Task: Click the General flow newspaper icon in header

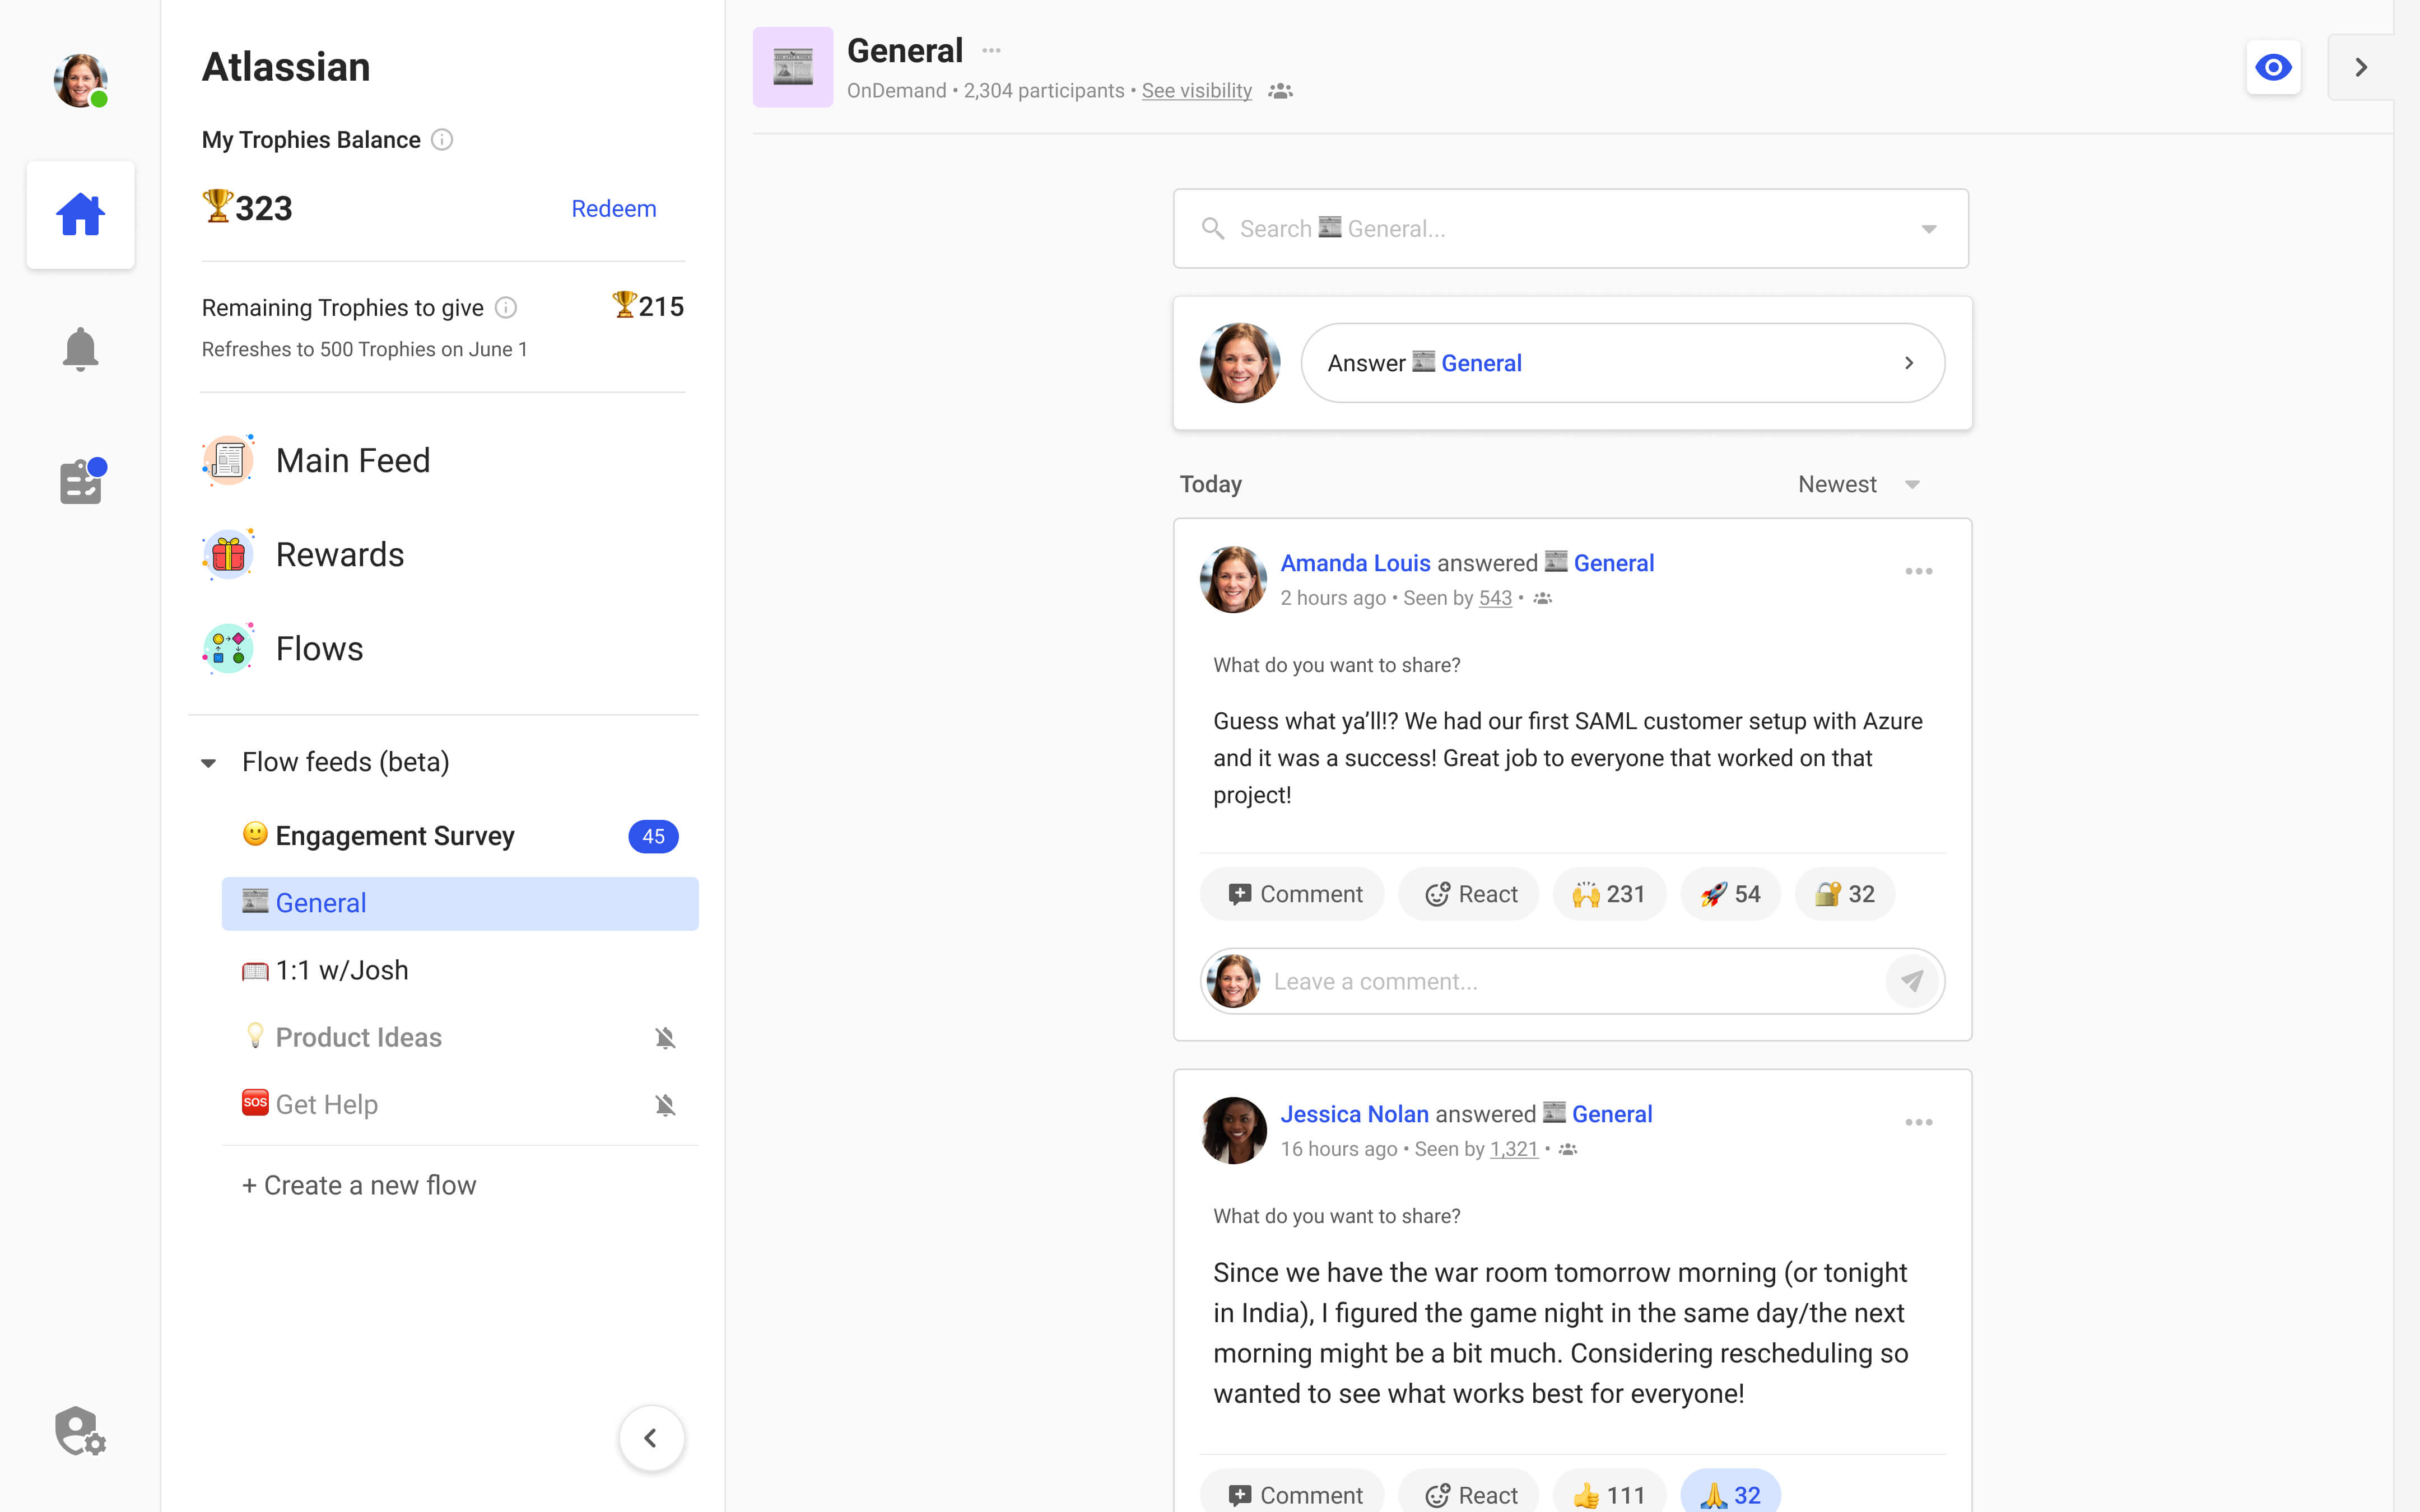Action: (792, 67)
